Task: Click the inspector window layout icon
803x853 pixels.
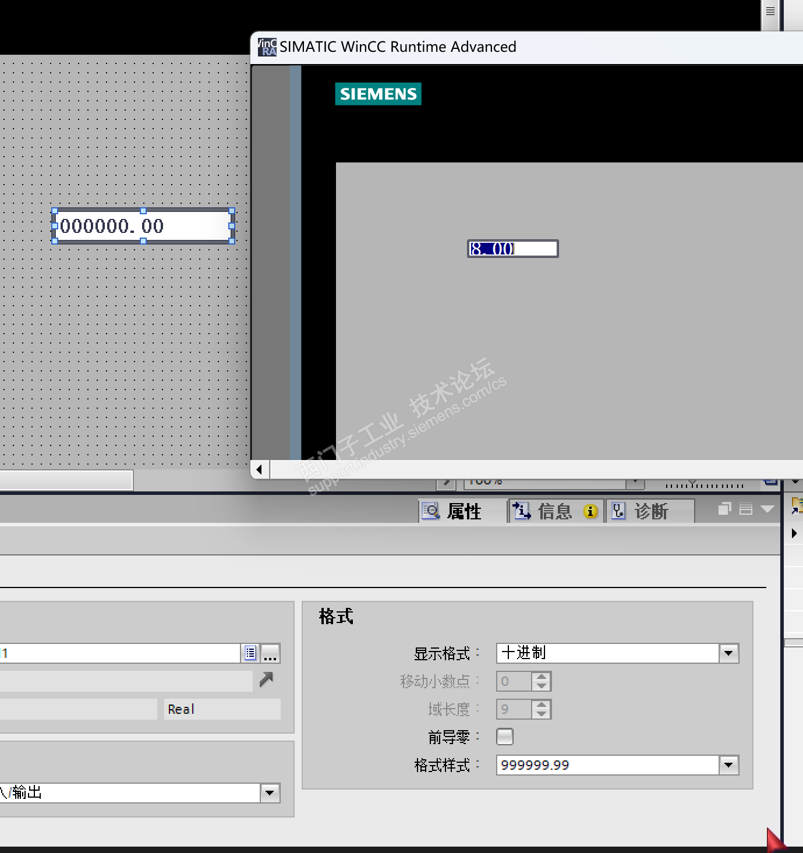Action: click(746, 509)
